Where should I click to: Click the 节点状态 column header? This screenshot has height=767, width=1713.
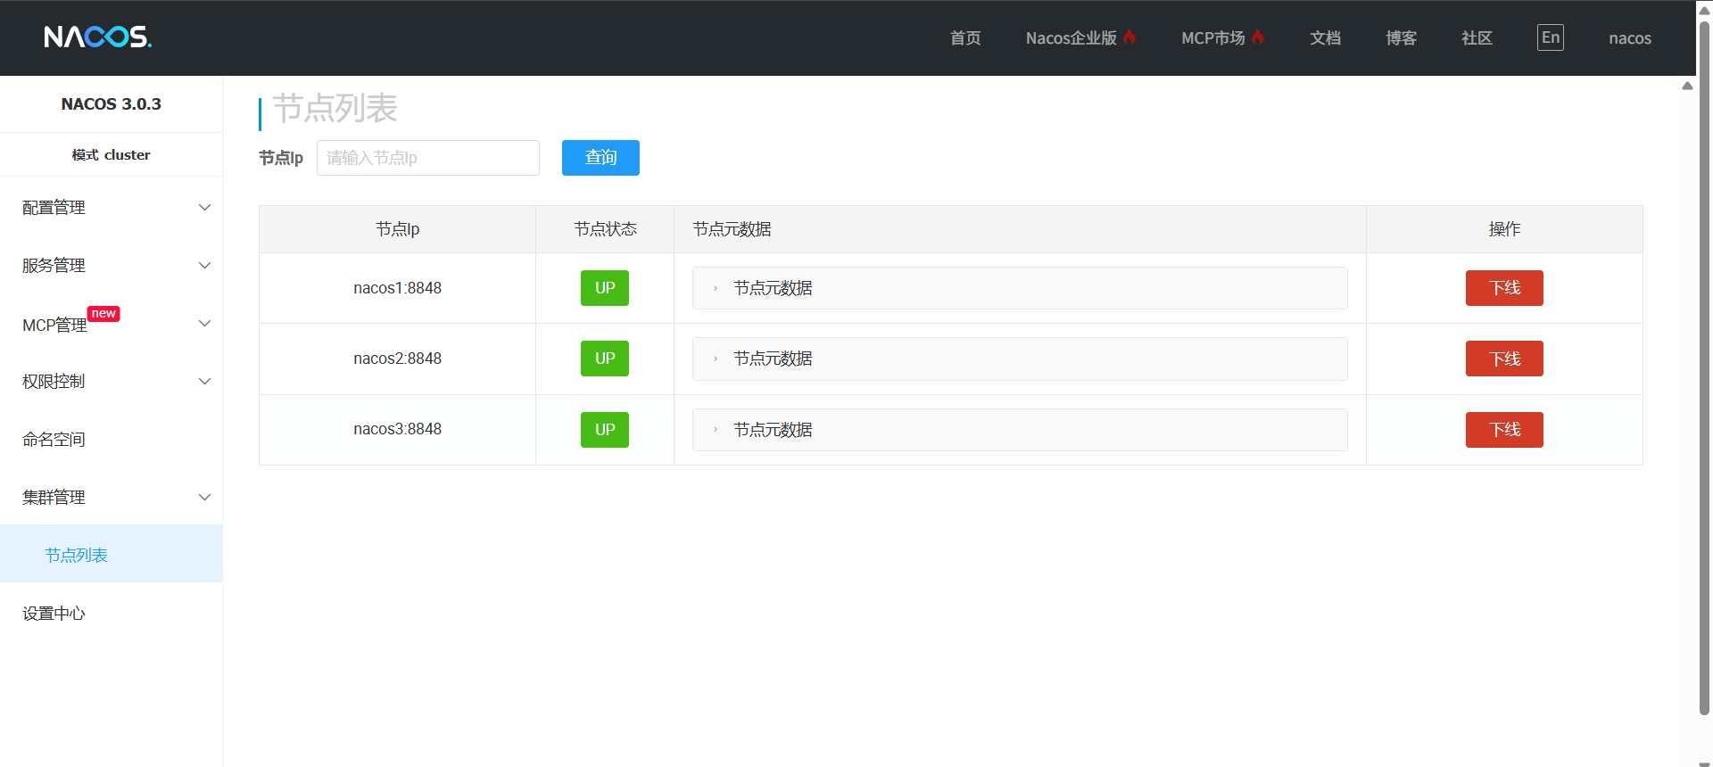tap(605, 229)
